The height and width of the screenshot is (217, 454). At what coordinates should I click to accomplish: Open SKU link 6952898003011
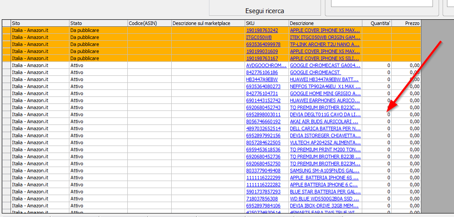(263, 114)
